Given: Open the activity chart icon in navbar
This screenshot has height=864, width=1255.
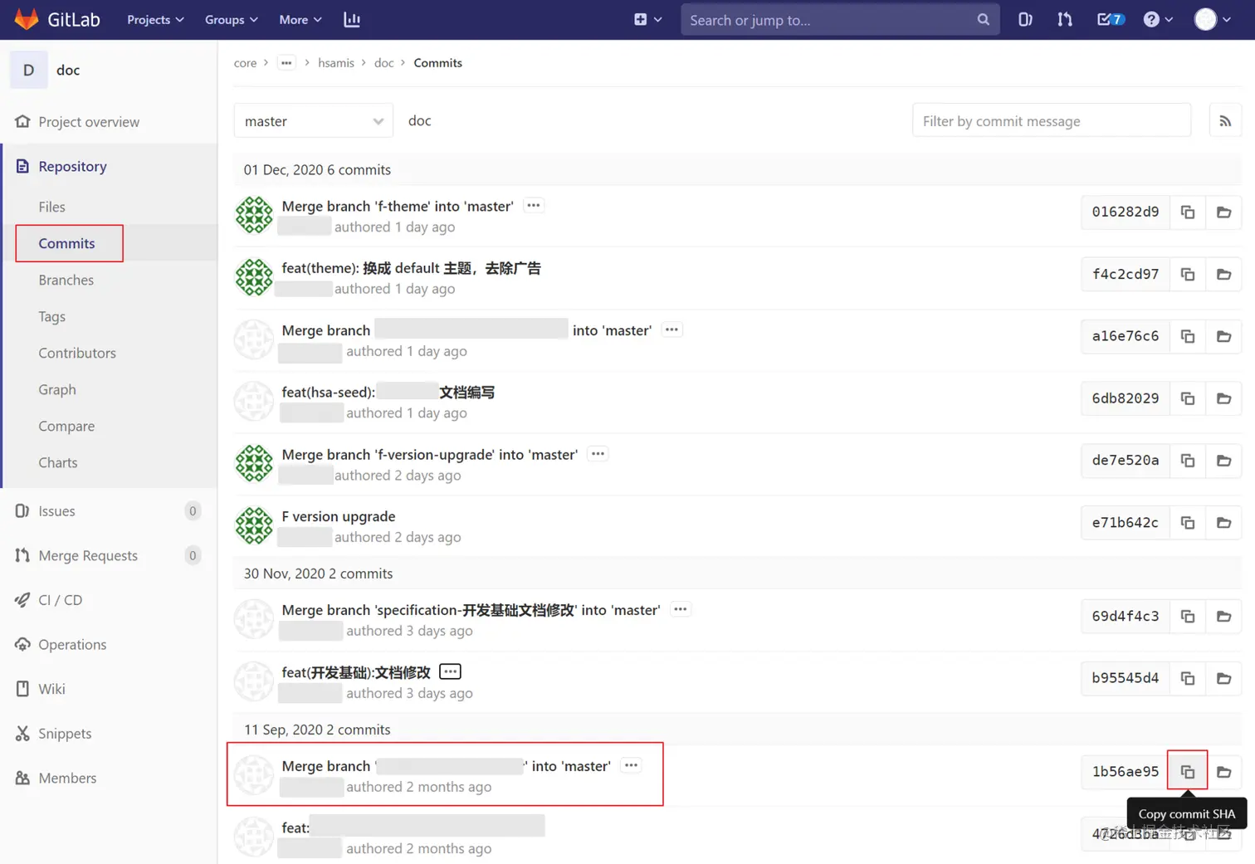Looking at the screenshot, I should point(352,20).
